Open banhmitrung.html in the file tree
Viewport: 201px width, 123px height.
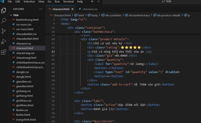click(x=27, y=20)
